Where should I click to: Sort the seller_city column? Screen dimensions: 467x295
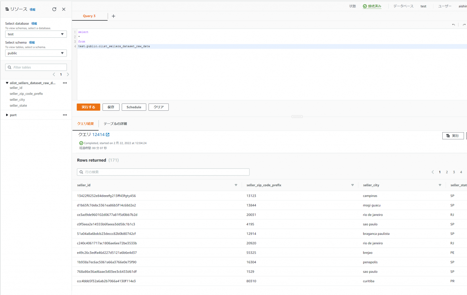440,185
